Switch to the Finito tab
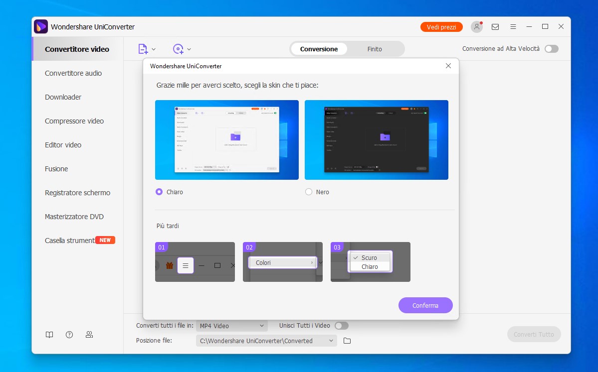The height and width of the screenshot is (372, 598). click(x=375, y=49)
